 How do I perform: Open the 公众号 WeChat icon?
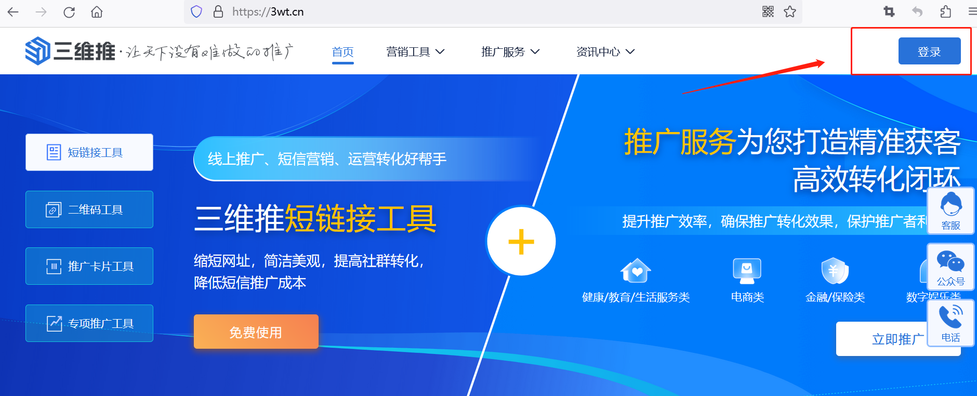point(950,267)
